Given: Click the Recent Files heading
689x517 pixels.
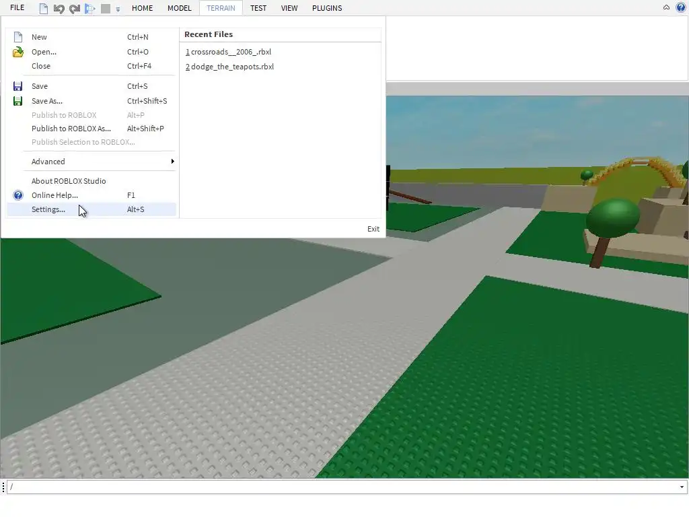Looking at the screenshot, I should 209,34.
